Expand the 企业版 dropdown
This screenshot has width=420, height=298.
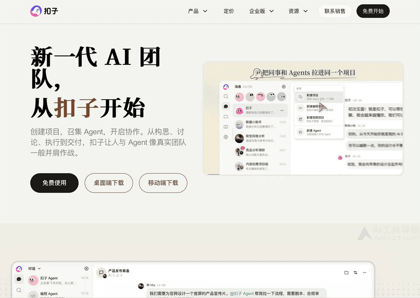[x=261, y=11]
